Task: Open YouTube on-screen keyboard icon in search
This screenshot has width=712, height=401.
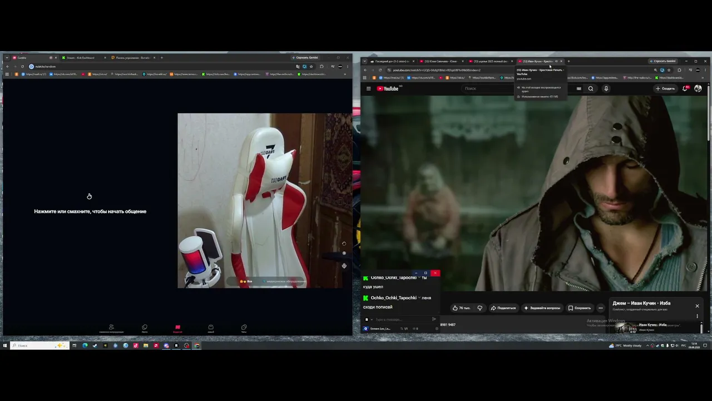Action: [x=579, y=88]
